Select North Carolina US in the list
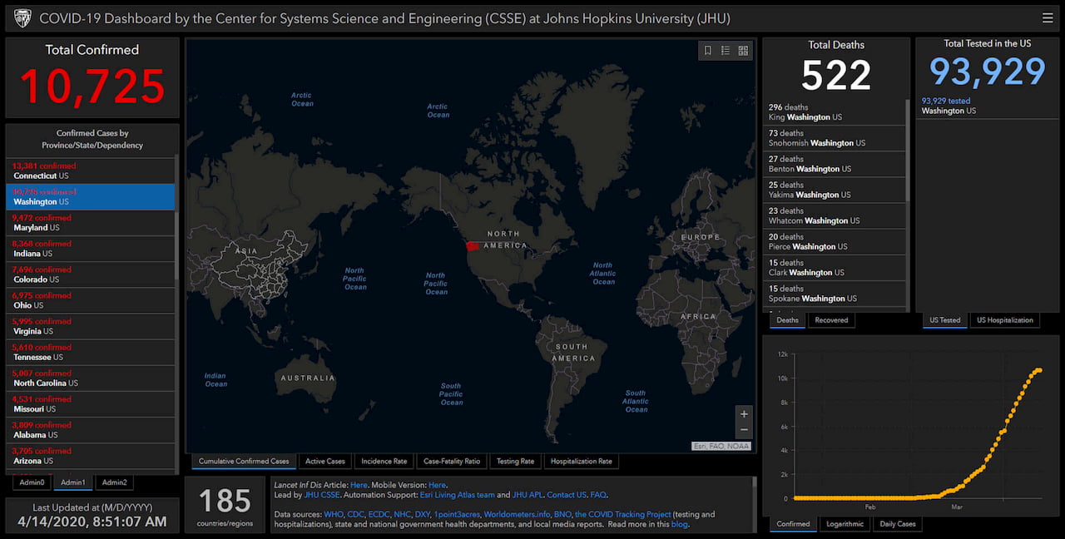The image size is (1065, 539). click(x=91, y=378)
